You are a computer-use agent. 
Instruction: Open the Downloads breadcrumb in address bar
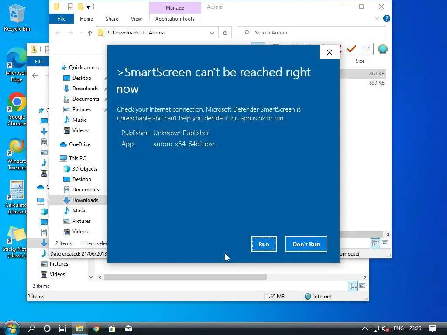(126, 33)
